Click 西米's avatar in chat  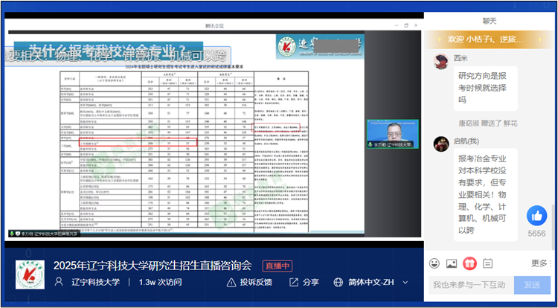pyautogui.click(x=440, y=59)
